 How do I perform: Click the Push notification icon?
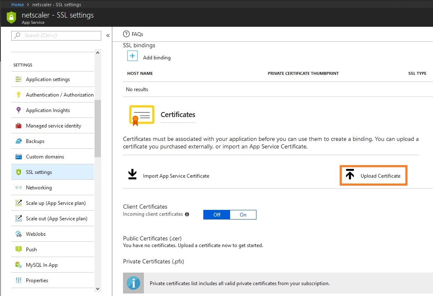(18, 249)
